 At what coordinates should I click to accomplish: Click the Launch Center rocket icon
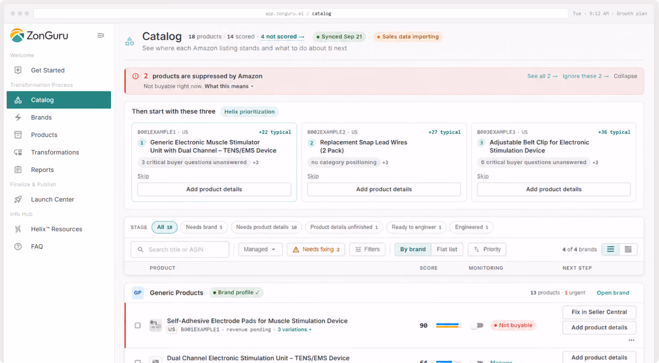tap(18, 199)
